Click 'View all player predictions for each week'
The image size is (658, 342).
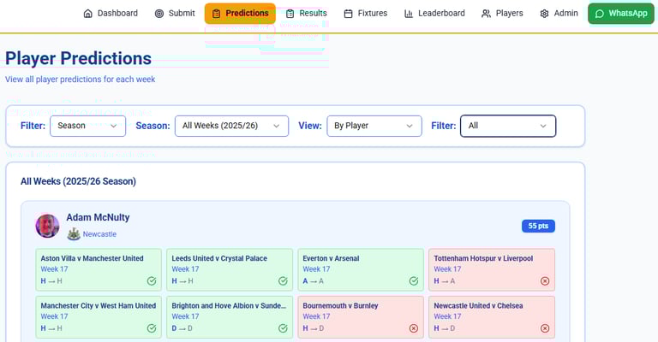(x=81, y=80)
